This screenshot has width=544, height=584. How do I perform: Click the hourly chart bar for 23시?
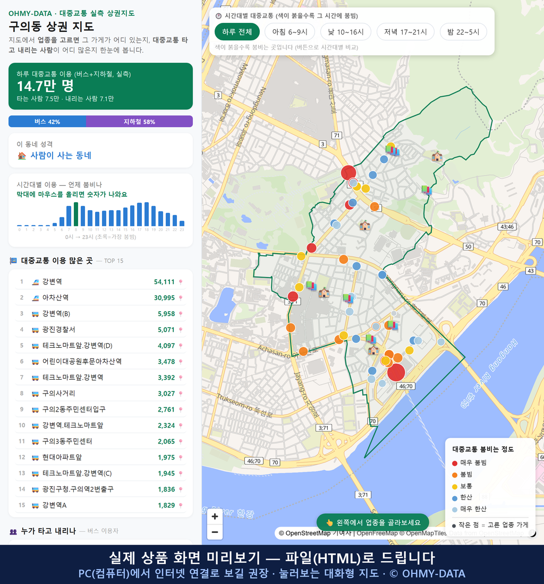pyautogui.click(x=182, y=223)
